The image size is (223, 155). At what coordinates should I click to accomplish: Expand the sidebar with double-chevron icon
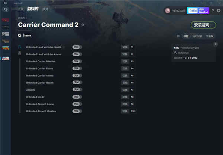(x=5, y=3)
